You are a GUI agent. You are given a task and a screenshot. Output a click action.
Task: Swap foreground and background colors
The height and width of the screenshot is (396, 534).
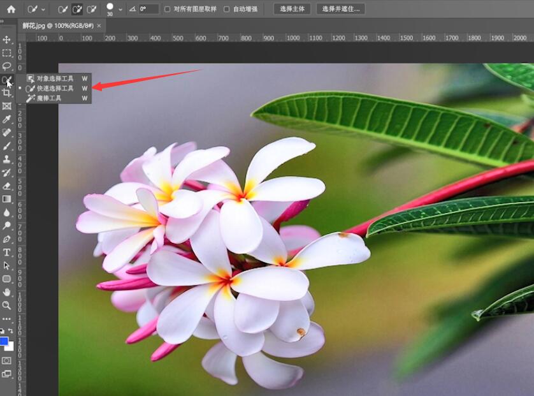11,330
